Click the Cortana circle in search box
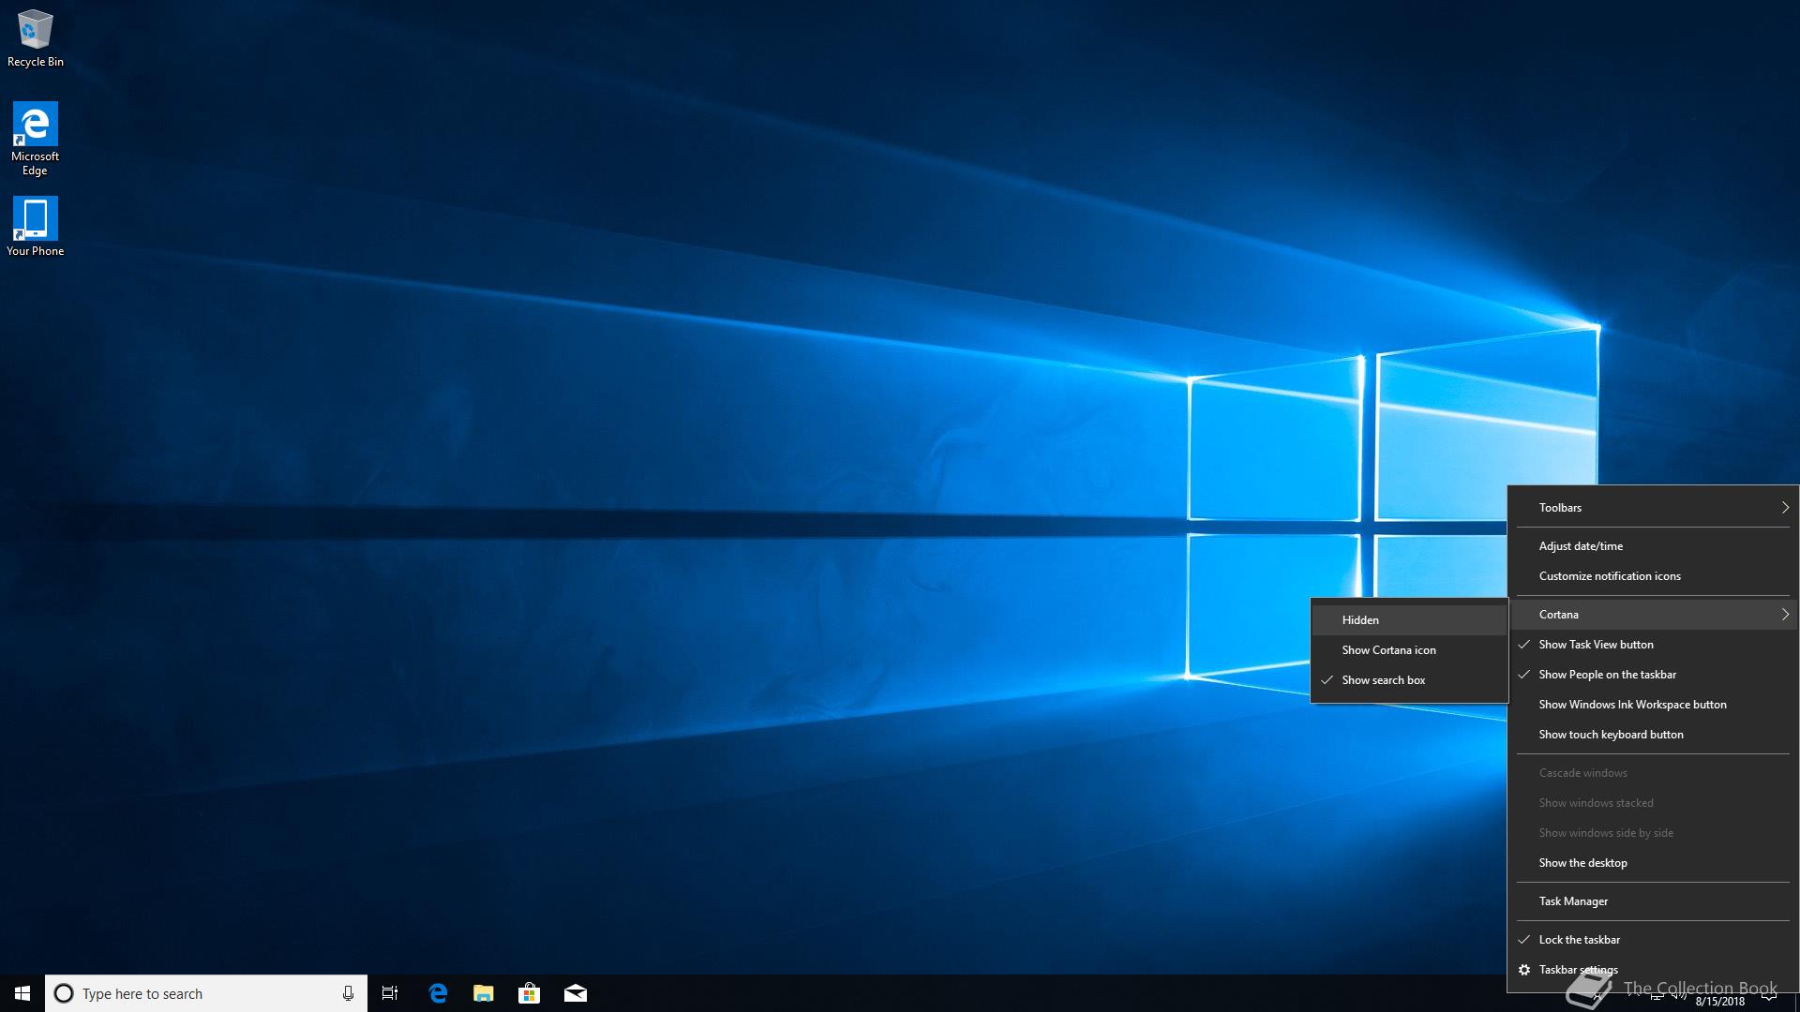This screenshot has width=1800, height=1012. 64,993
